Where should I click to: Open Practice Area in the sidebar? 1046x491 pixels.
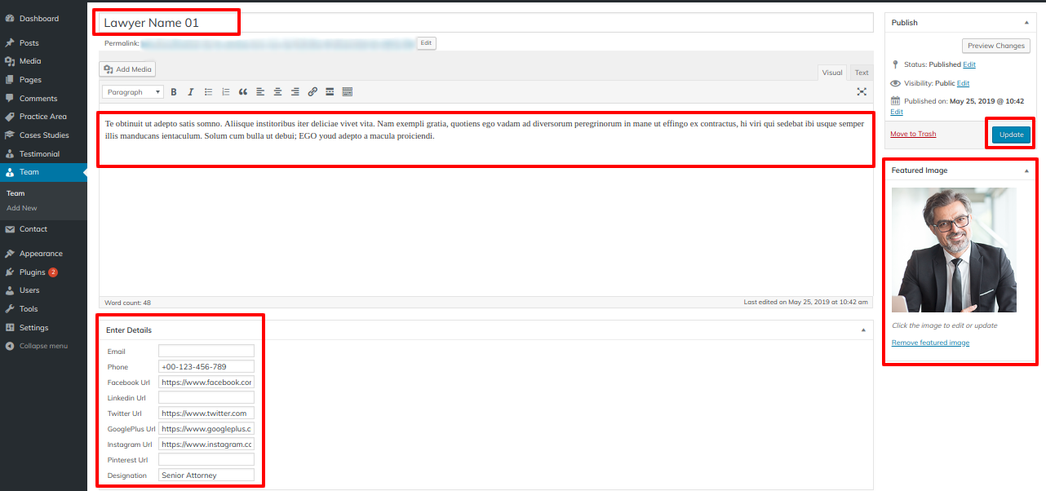tap(43, 117)
